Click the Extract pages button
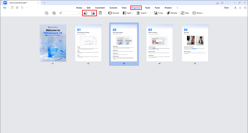The width and height of the screenshot is (248, 133). 113,13
